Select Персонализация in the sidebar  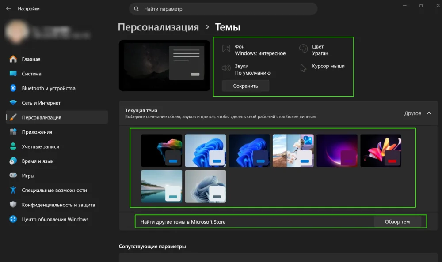[x=57, y=117]
